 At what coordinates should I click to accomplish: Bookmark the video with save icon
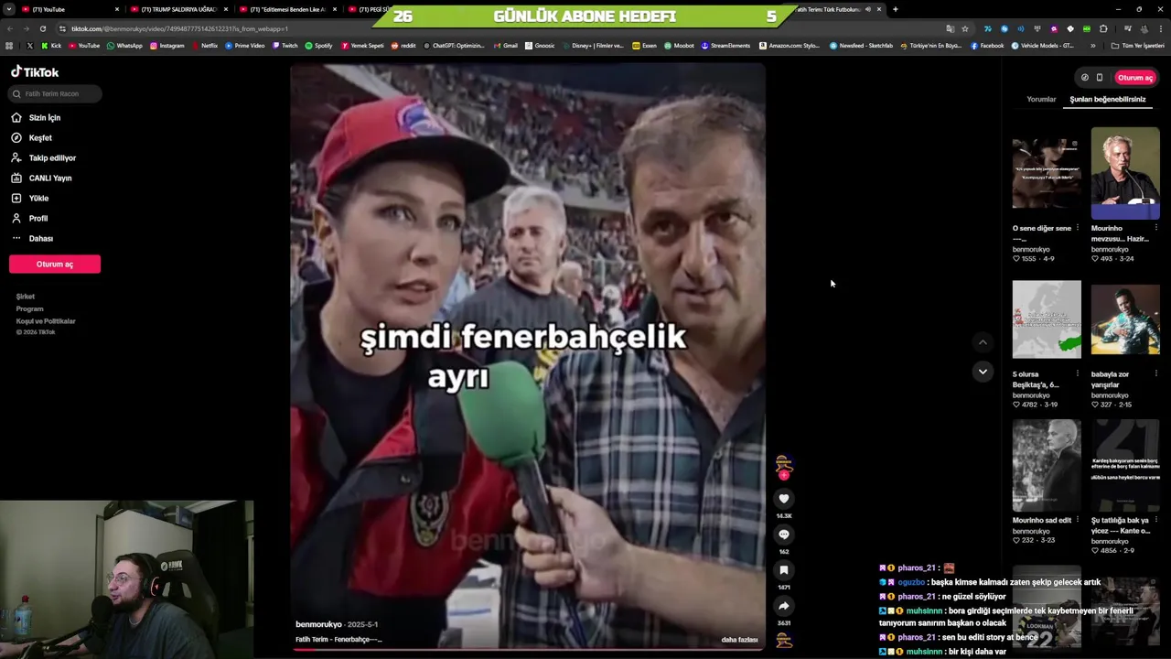point(784,570)
